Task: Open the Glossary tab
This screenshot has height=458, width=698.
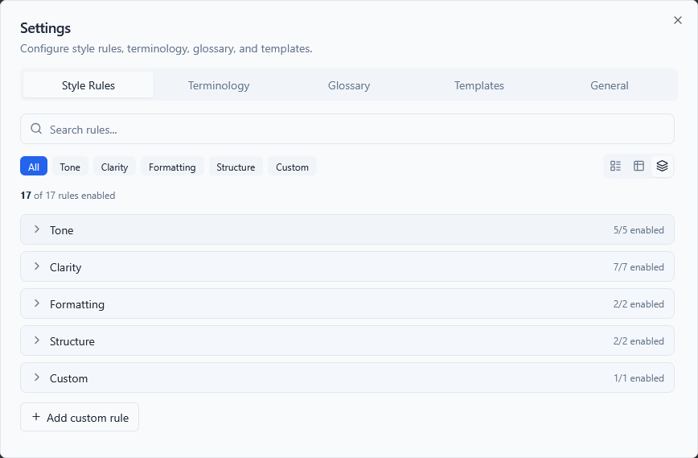Action: (349, 85)
